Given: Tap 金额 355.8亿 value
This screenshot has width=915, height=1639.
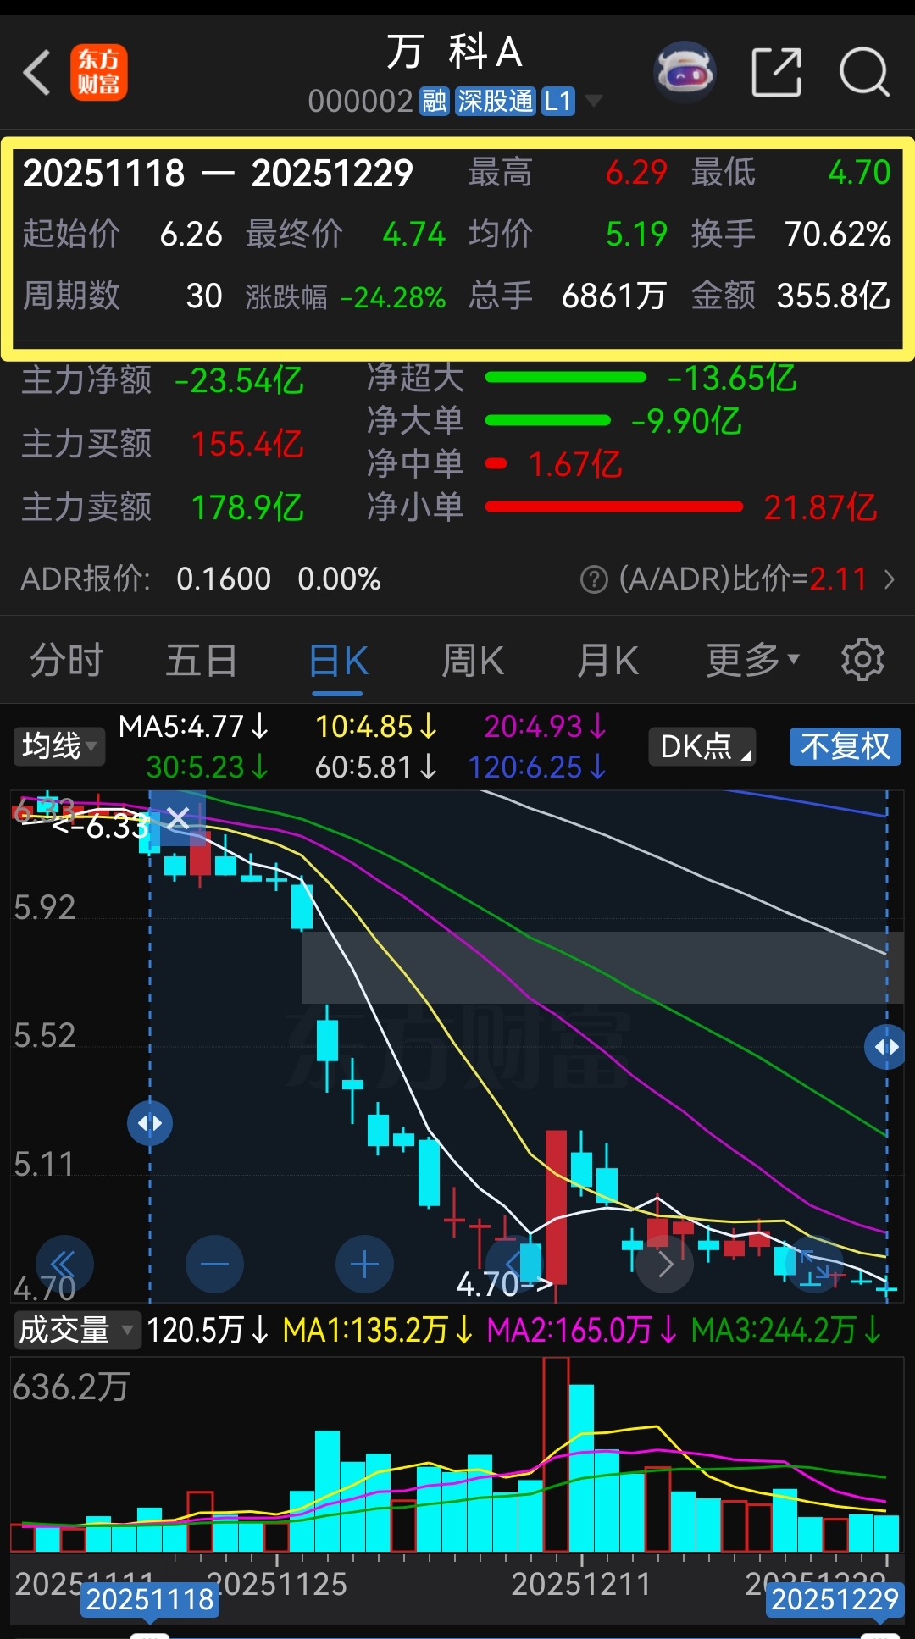Looking at the screenshot, I should coord(834,296).
